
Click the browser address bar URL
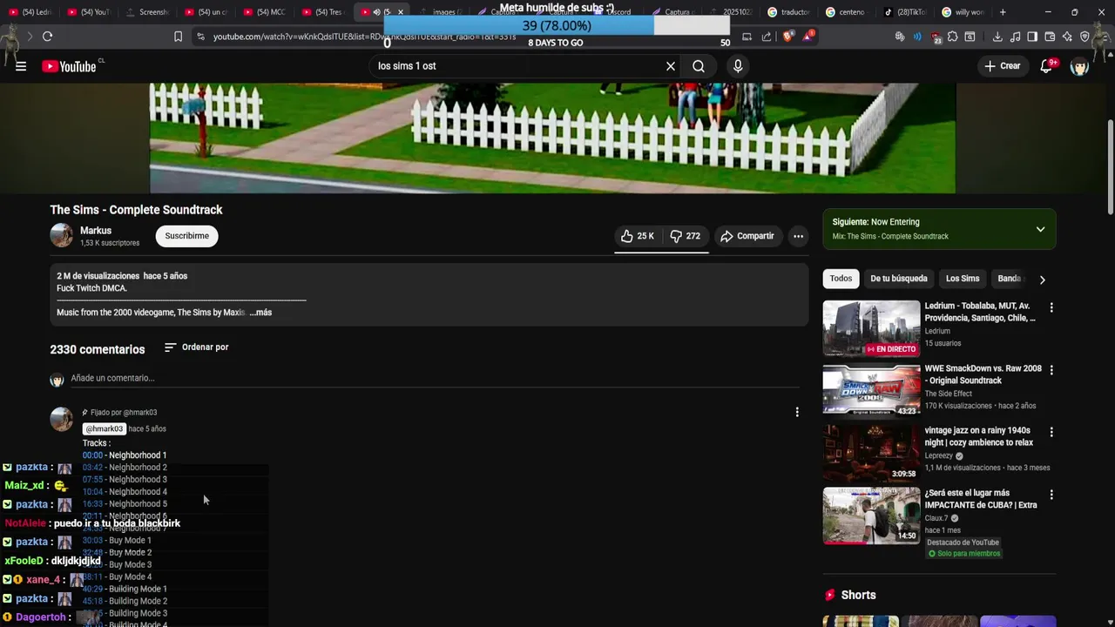click(364, 37)
